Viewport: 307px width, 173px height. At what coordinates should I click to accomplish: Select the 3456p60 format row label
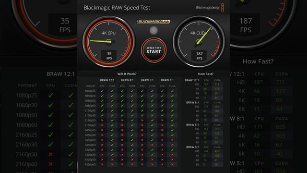click(x=90, y=145)
